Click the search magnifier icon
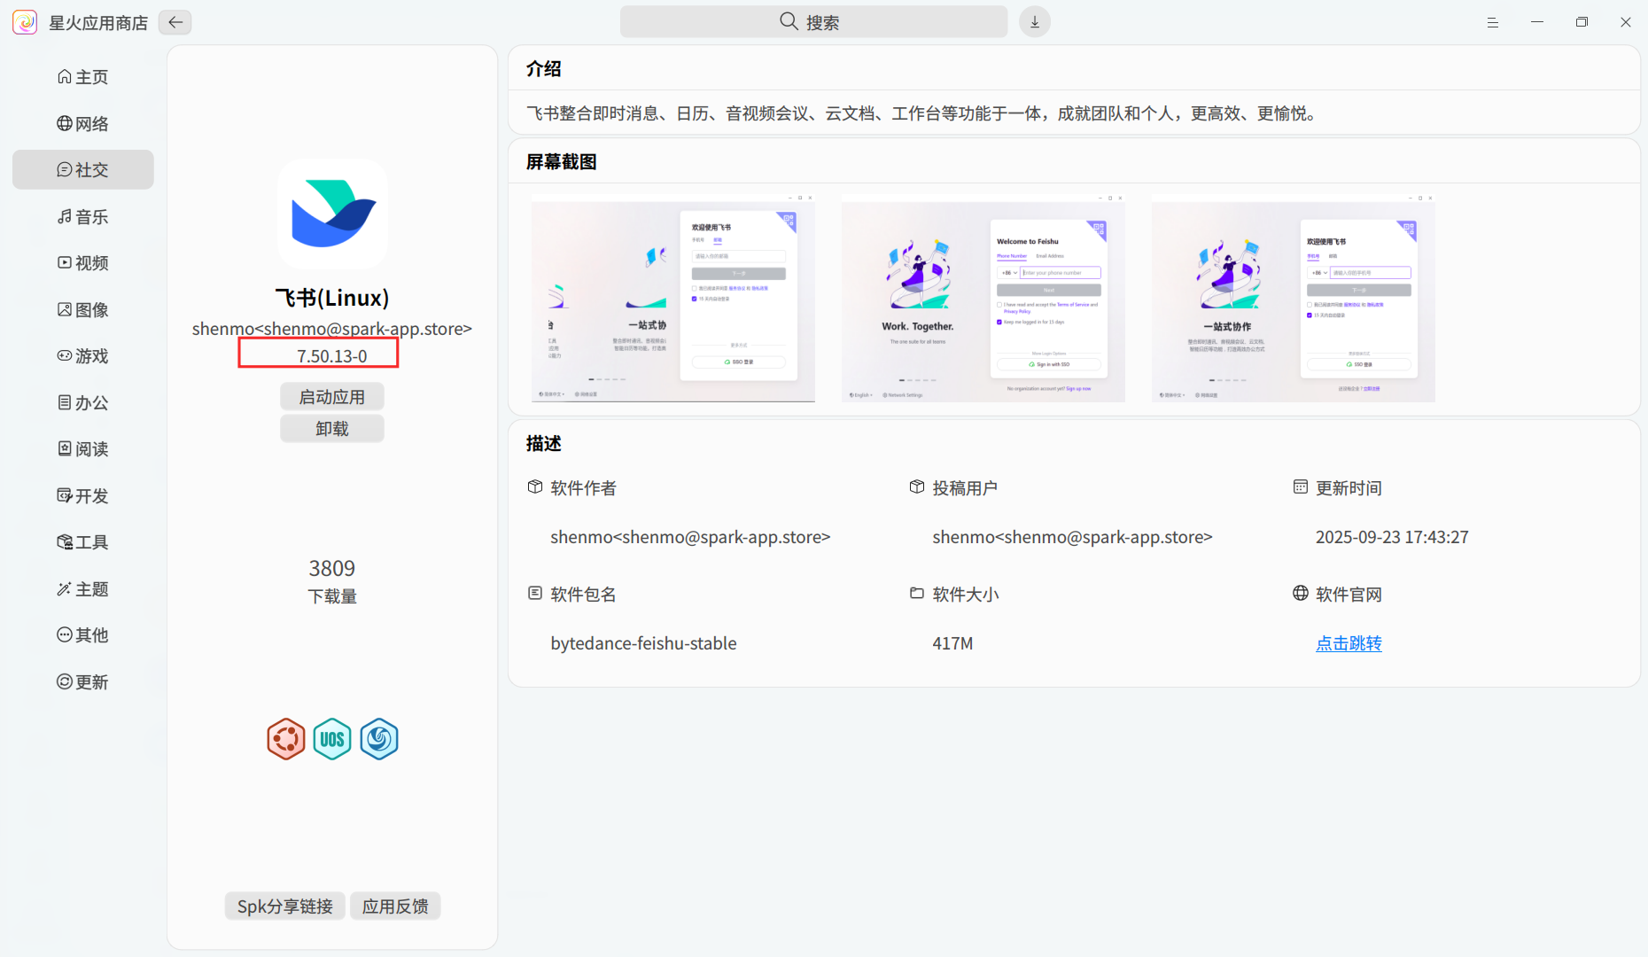The image size is (1648, 957). tap(789, 21)
